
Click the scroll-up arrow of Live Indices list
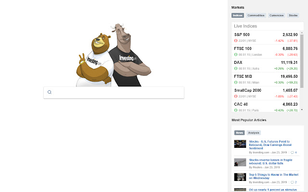coord(302,33)
